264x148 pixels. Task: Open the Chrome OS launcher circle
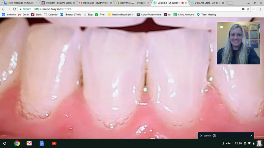(x=5, y=143)
